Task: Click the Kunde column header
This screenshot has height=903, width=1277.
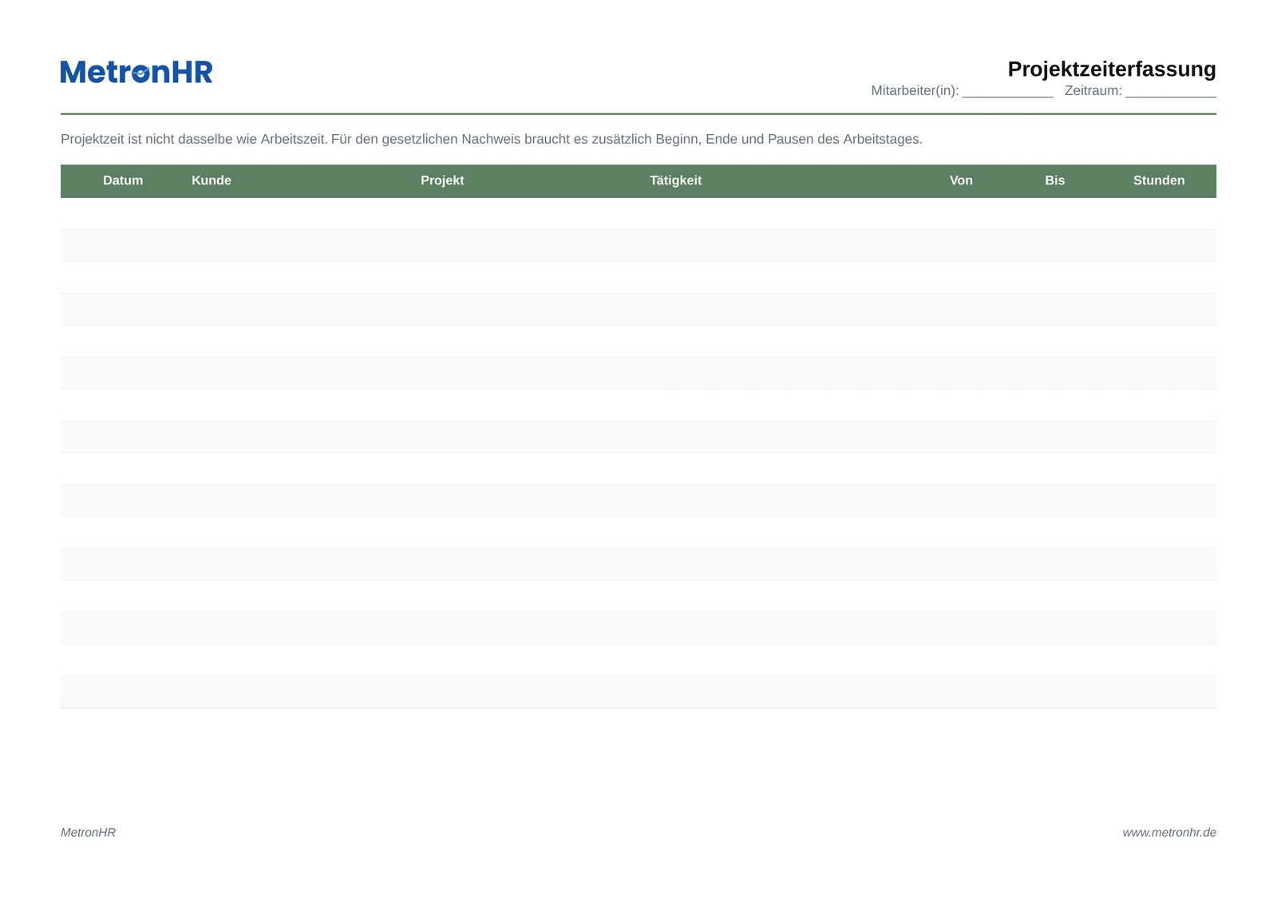Action: [x=212, y=180]
